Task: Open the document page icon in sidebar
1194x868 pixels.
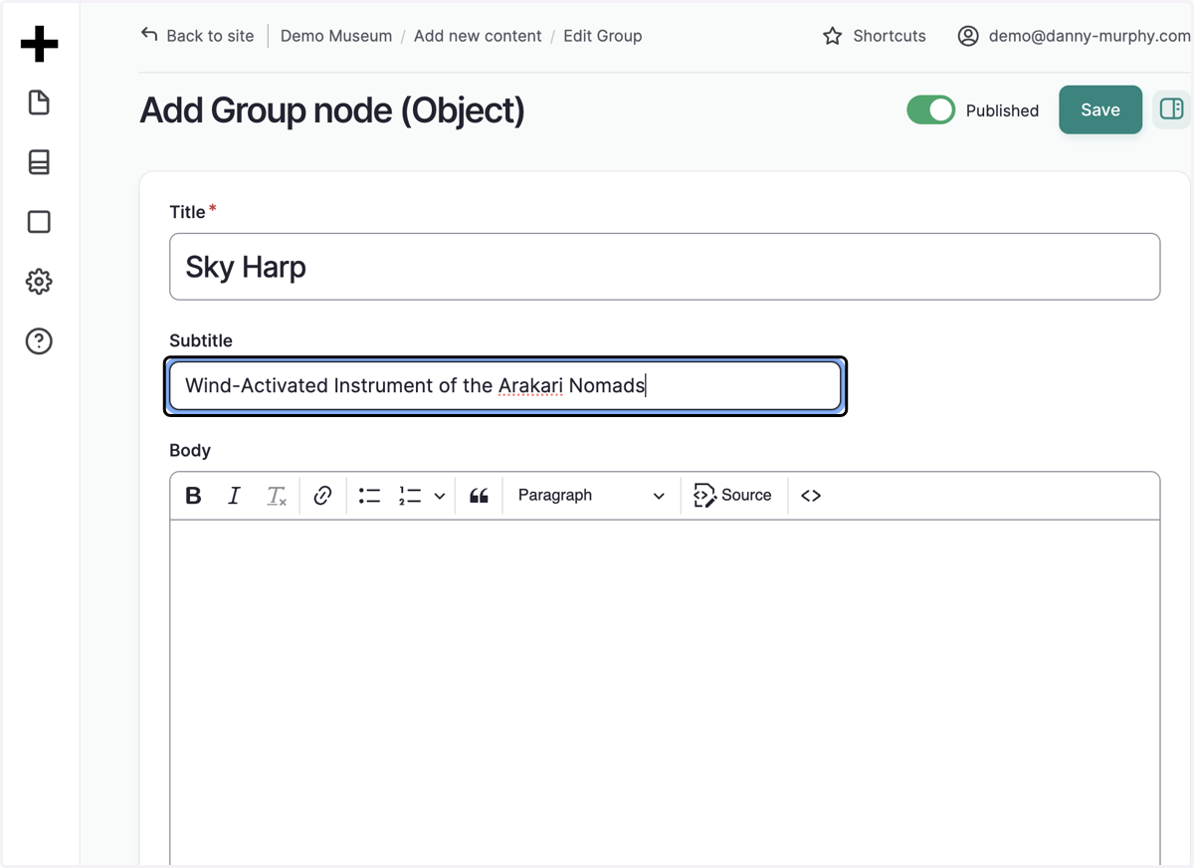Action: (x=39, y=103)
